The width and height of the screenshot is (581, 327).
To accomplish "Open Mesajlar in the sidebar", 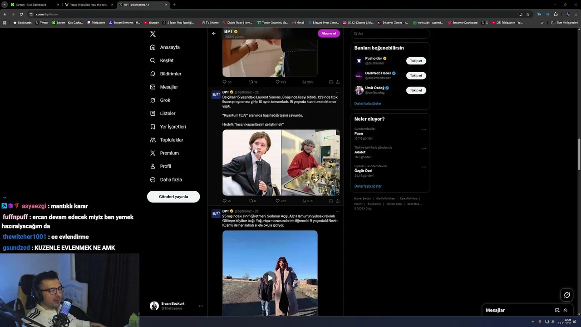I will (164, 87).
